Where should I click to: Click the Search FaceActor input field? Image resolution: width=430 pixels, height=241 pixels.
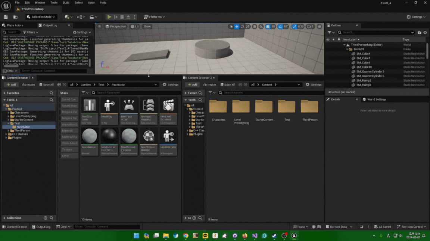[127, 93]
